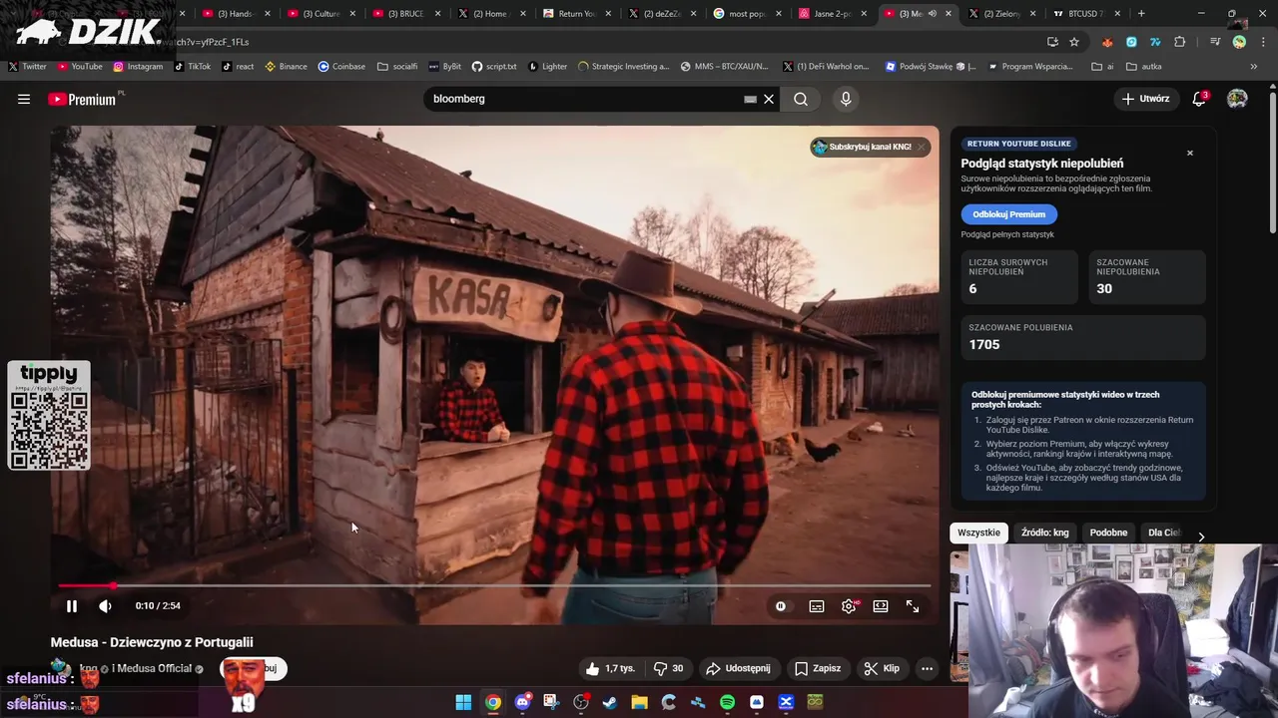
Task: Create a clip with Klip button
Action: pos(882,668)
